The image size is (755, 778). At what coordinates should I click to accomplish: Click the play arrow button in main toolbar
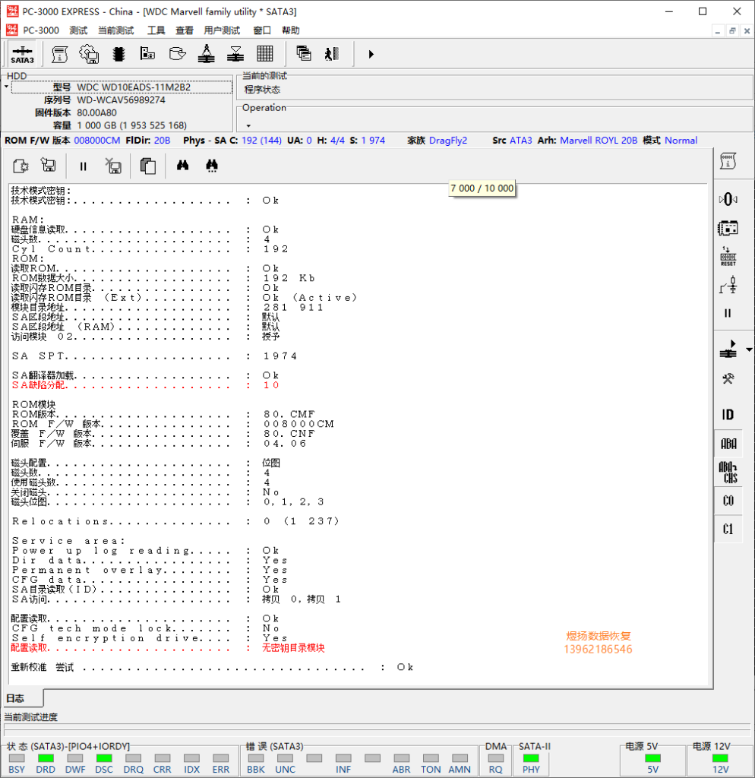(x=371, y=54)
